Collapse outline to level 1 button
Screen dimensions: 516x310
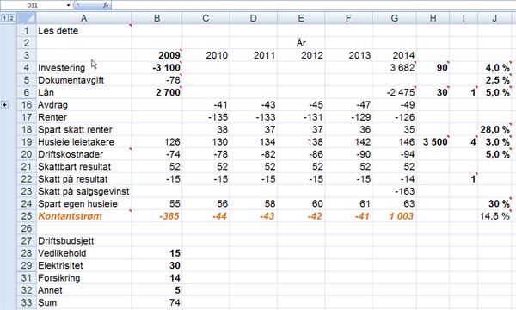click(4, 18)
